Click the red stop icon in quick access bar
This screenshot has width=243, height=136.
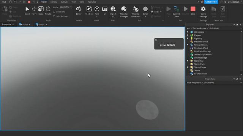(x=29, y=2)
